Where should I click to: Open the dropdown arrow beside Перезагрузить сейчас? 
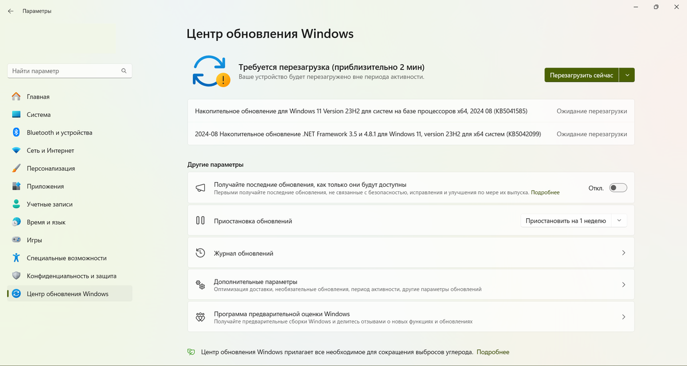pos(627,75)
